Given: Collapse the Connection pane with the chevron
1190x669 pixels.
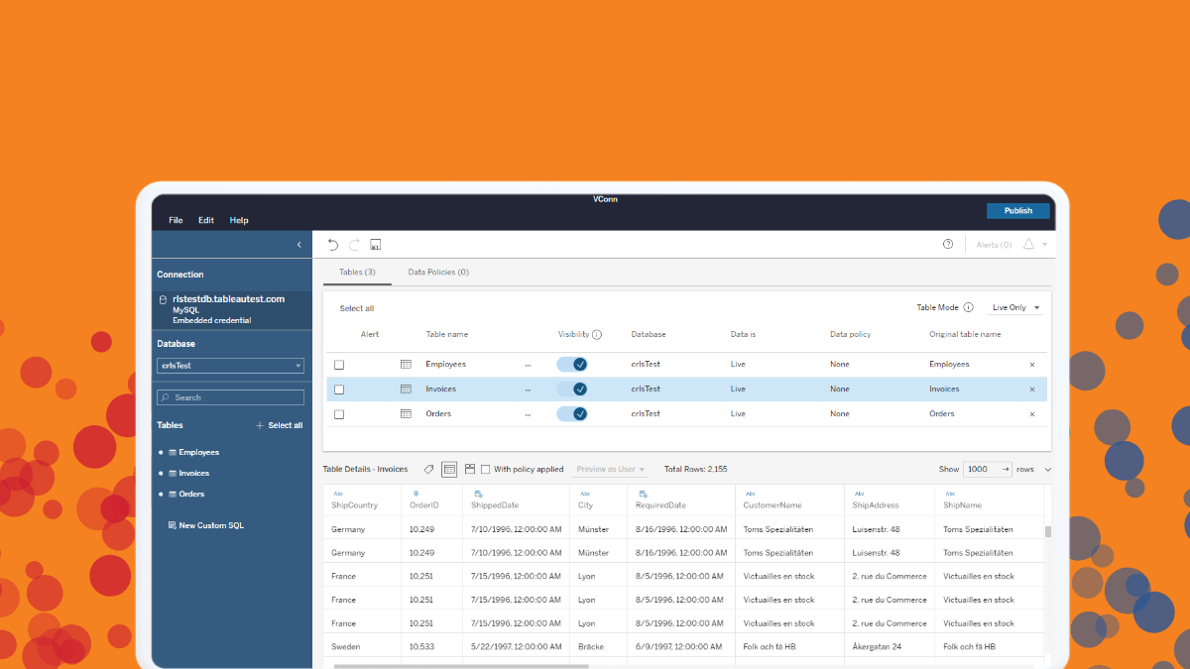Looking at the screenshot, I should (298, 244).
